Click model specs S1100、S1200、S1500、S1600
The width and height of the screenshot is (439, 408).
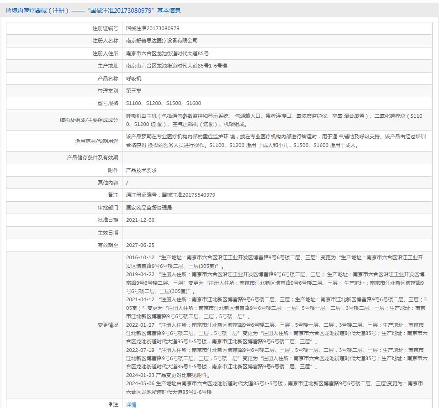[x=164, y=104]
